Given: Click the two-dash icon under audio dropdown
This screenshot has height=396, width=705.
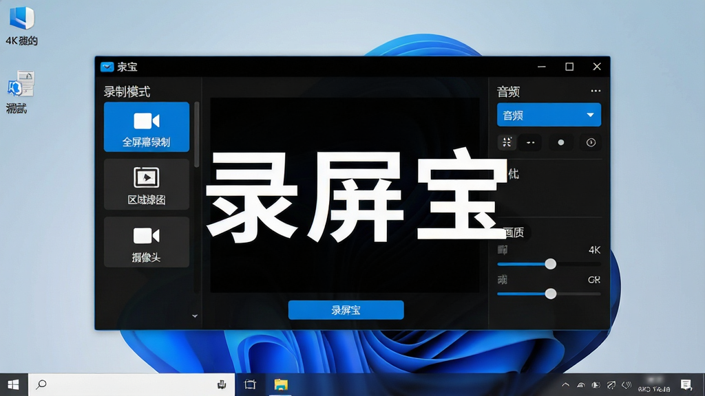Looking at the screenshot, I should [x=531, y=142].
